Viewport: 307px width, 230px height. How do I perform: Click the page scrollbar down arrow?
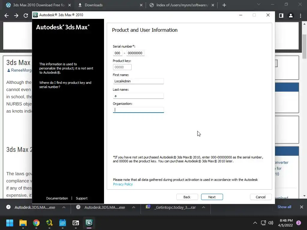tap(304, 196)
